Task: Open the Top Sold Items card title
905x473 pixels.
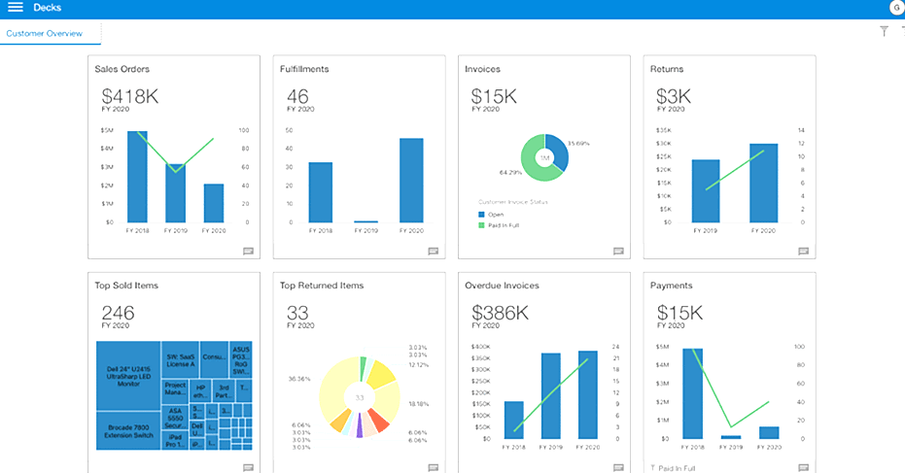Action: pos(126,285)
